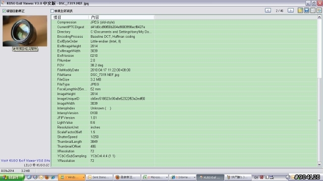The width and height of the screenshot is (323, 181).
Task: Select the LightValue row
Action: pyautogui.click(x=184, y=122)
